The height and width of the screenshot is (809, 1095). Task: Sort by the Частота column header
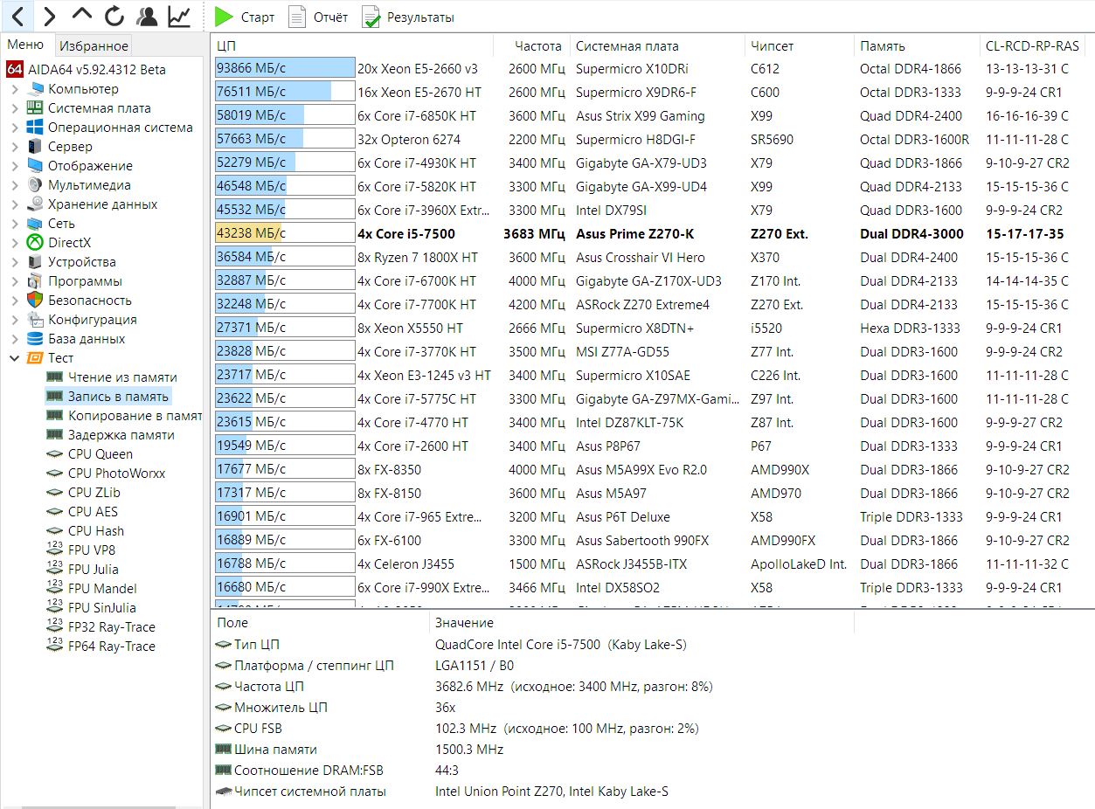(531, 45)
